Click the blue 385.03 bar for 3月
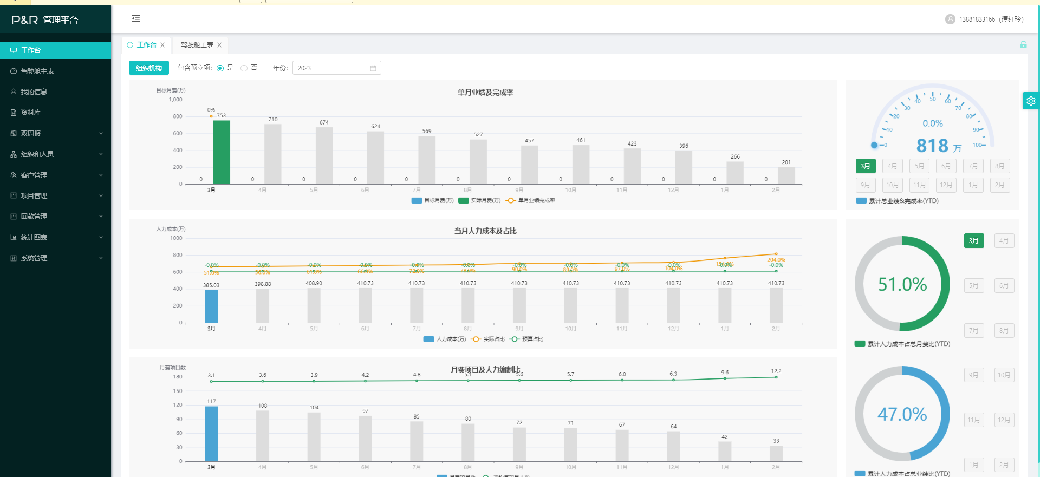Screen dimensions: 1040x477 point(211,306)
